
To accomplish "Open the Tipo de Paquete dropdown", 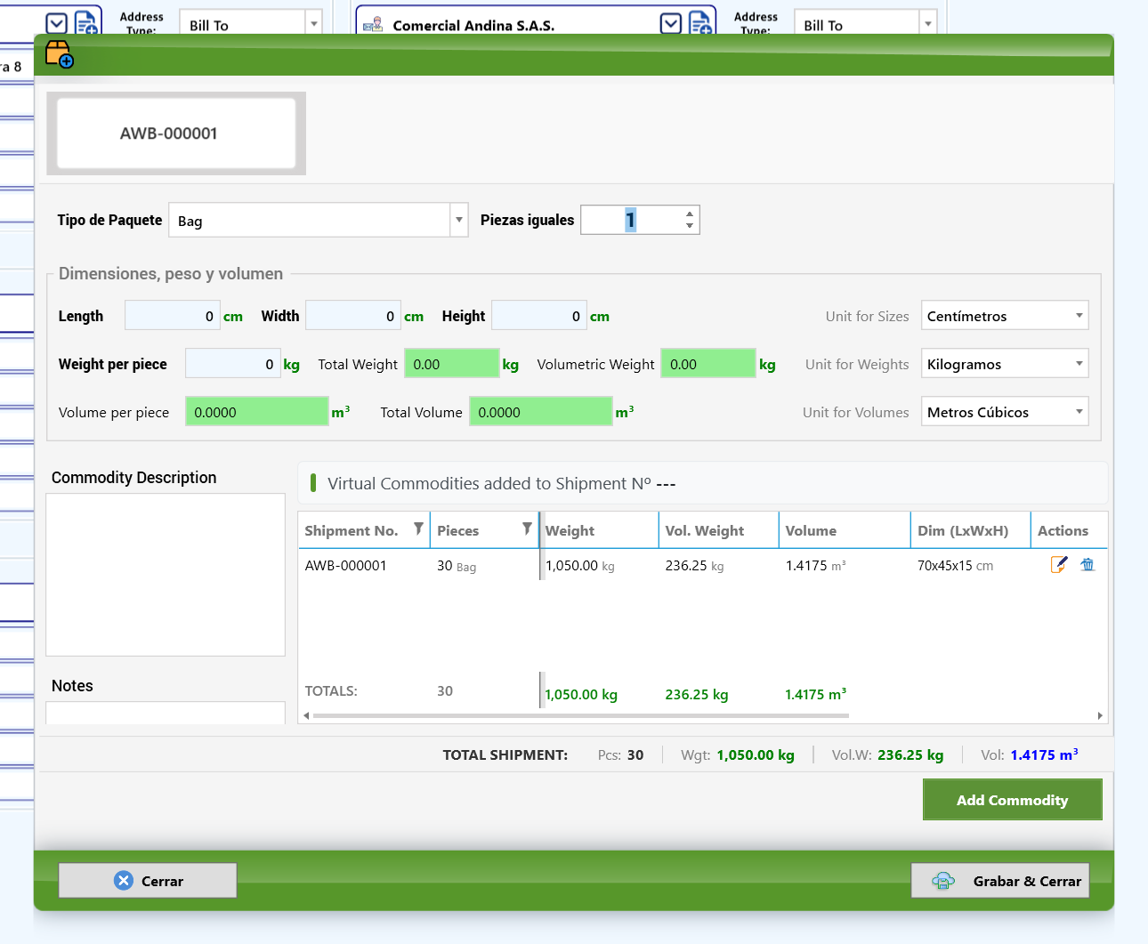I will click(x=459, y=220).
